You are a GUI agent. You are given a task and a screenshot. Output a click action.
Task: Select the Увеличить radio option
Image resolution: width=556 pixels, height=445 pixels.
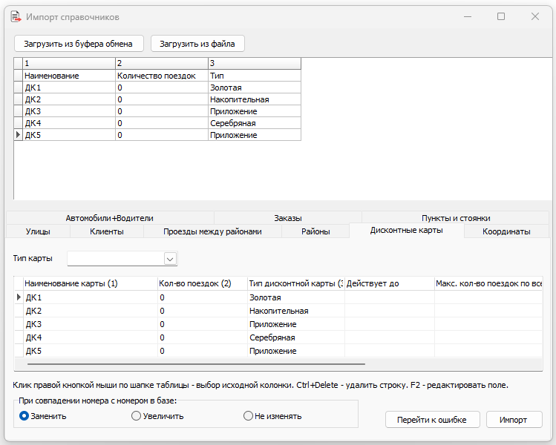point(136,416)
